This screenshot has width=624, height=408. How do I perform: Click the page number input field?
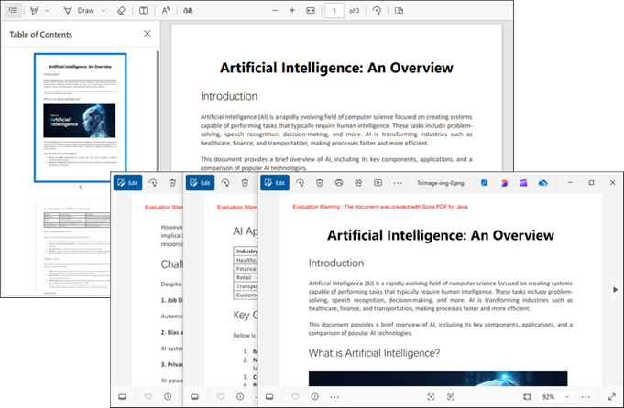pyautogui.click(x=334, y=11)
